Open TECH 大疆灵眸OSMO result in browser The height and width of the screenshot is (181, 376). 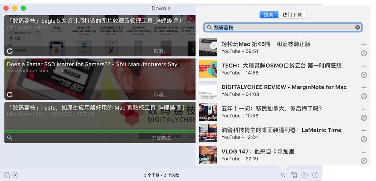pos(364,75)
